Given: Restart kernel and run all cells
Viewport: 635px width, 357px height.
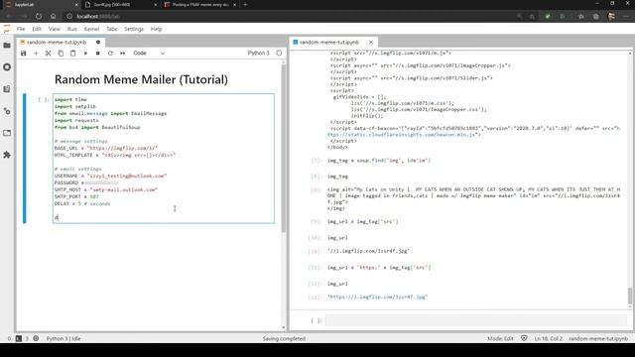Looking at the screenshot, I should tap(122, 53).
